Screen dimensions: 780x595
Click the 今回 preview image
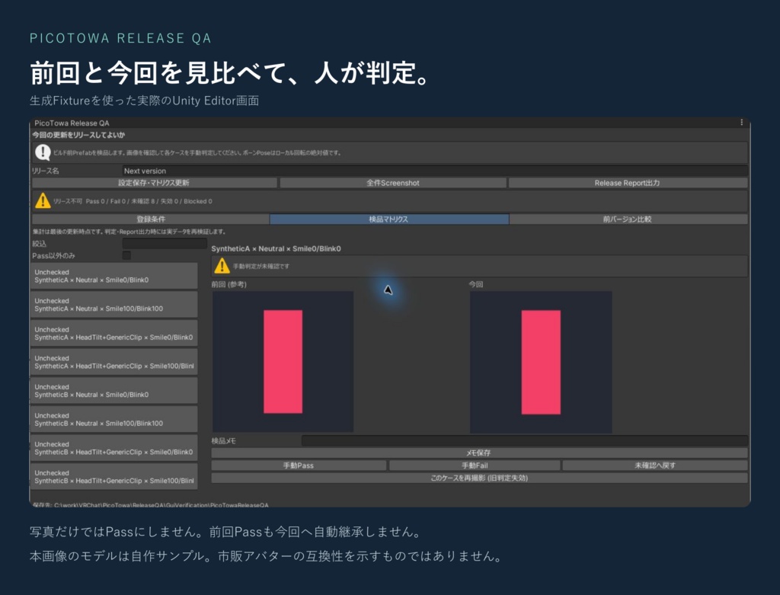(541, 362)
